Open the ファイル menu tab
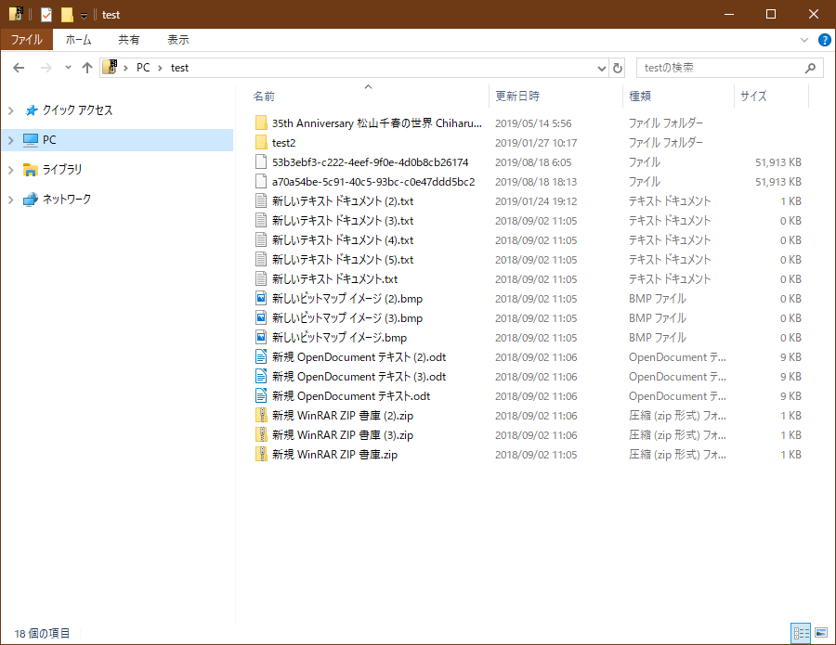The width and height of the screenshot is (836, 645). tap(26, 40)
